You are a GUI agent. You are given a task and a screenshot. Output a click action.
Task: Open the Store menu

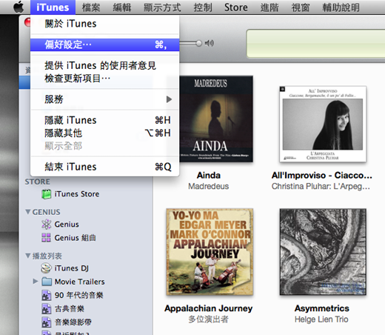pyautogui.click(x=236, y=7)
